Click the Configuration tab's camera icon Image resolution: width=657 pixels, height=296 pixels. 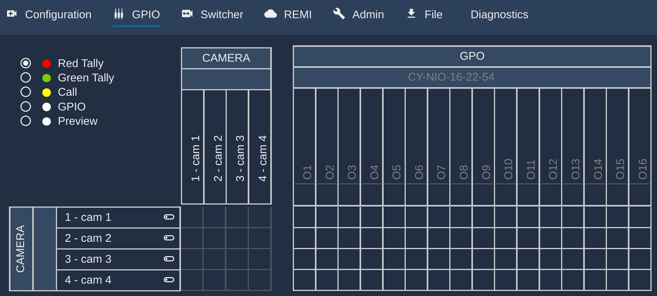coord(12,14)
